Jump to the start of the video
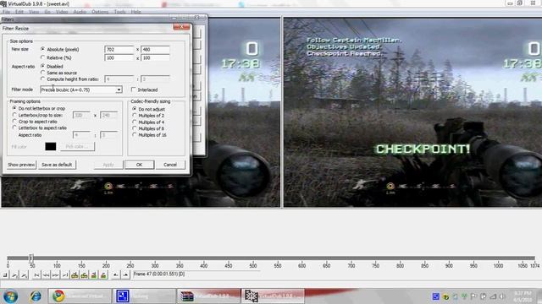The image size is (542, 304). [x=36, y=275]
